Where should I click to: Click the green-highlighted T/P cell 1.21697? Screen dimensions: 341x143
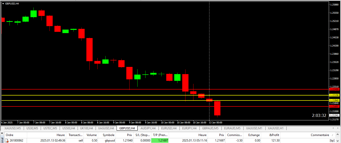[160, 141]
